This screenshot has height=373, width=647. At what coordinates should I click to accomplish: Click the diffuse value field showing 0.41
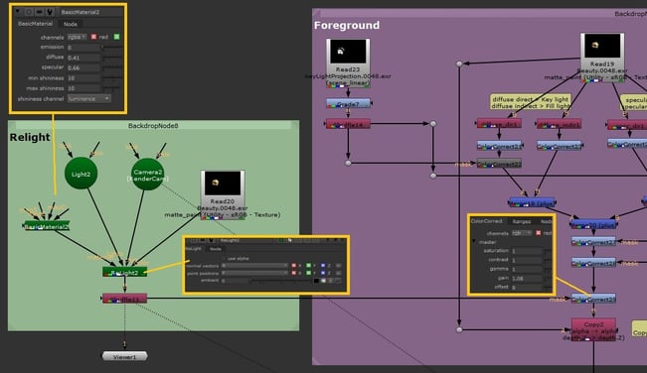click(83, 58)
